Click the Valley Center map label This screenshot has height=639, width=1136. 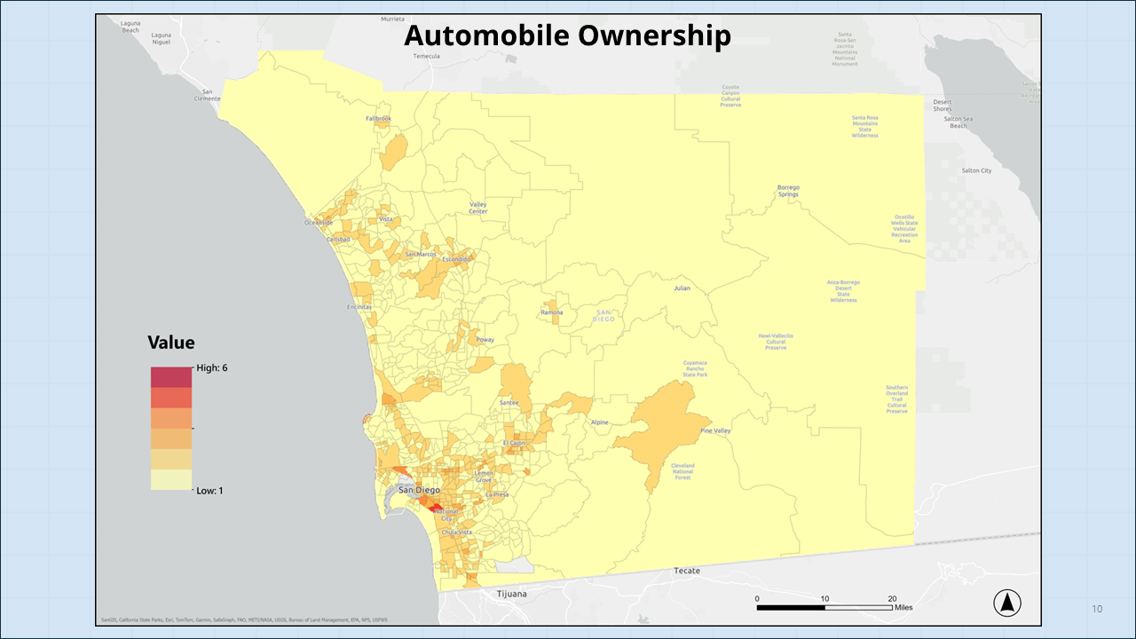[478, 208]
